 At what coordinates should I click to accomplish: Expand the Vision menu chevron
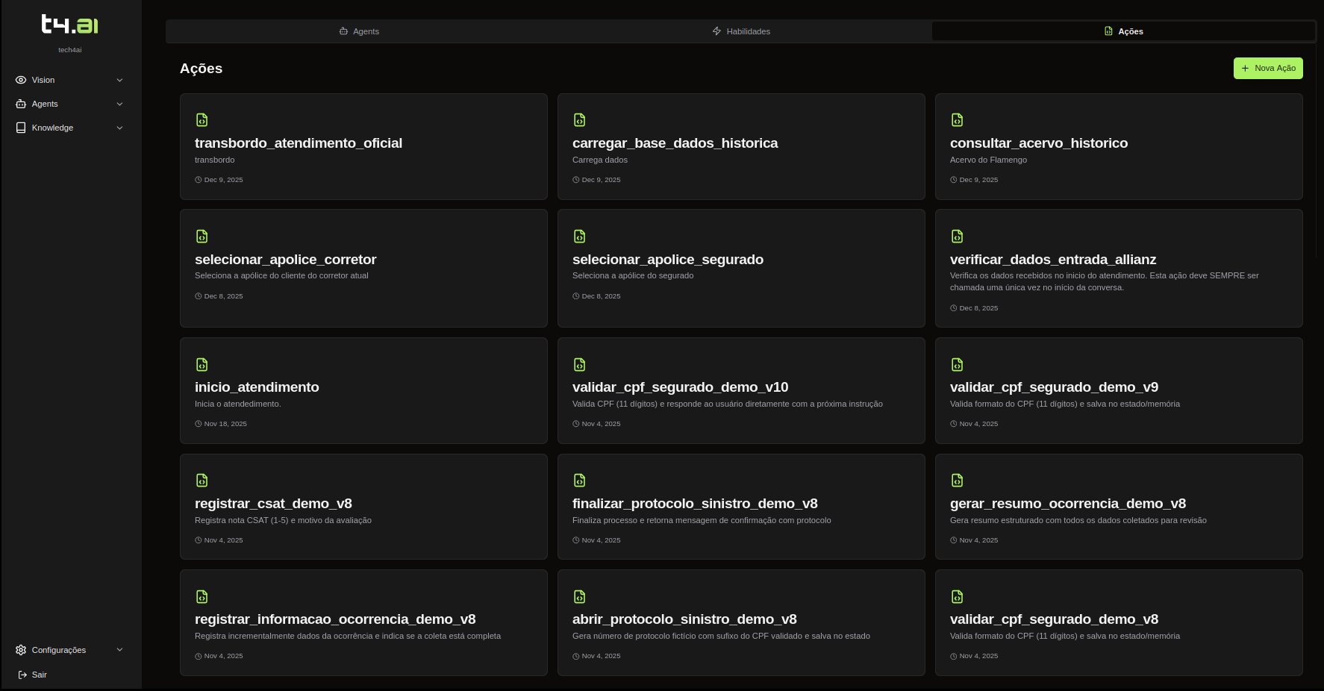119,80
